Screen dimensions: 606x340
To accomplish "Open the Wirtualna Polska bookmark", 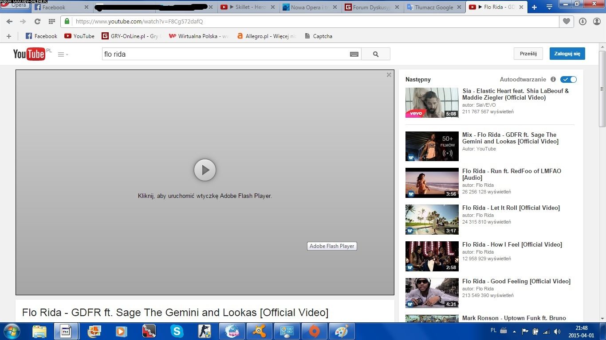I will pos(199,36).
